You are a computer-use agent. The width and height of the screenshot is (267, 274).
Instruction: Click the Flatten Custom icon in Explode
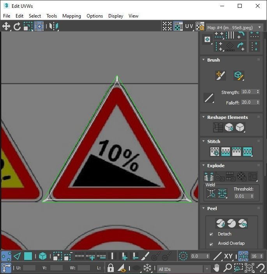[253, 177]
